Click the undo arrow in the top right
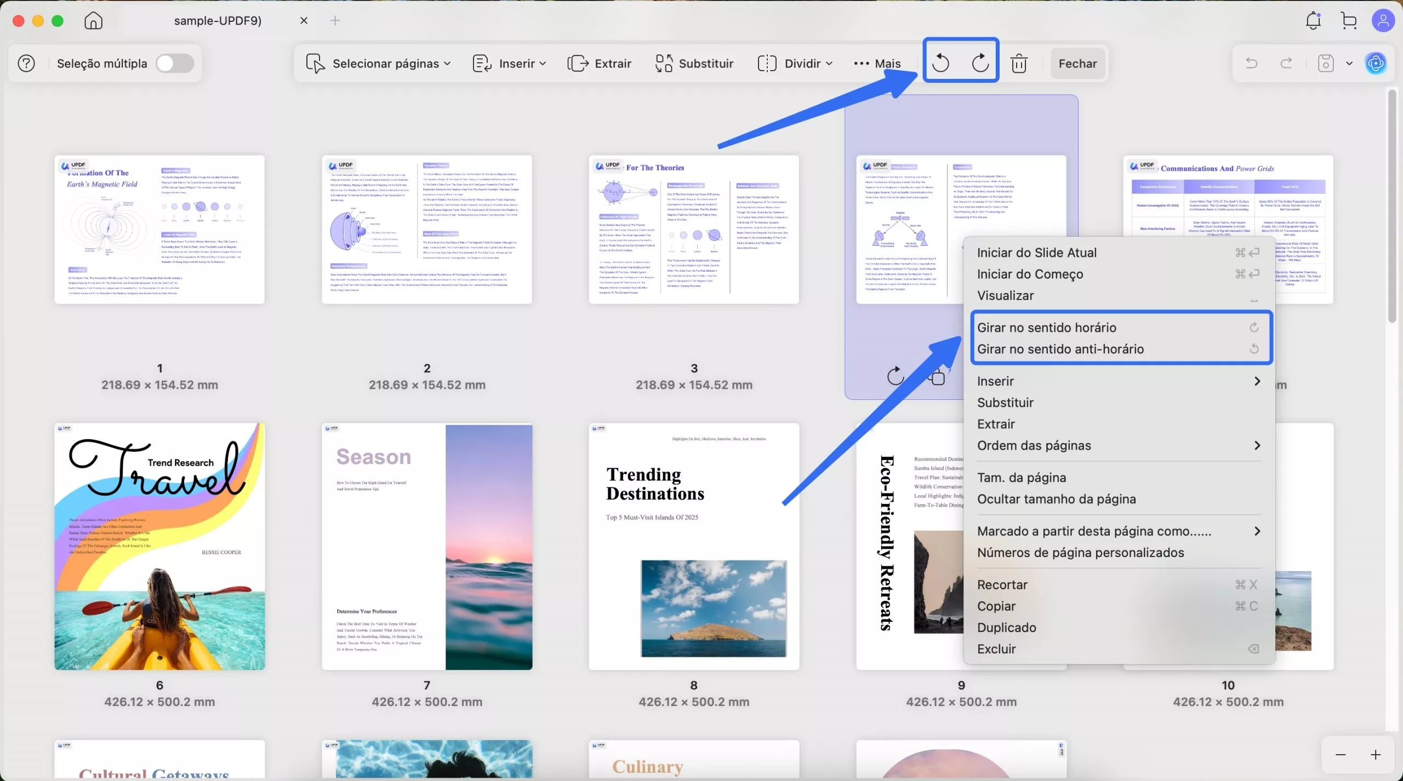 pos(1251,63)
